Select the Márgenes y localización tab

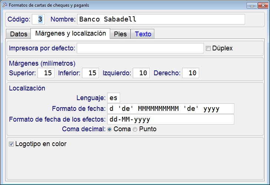70,33
